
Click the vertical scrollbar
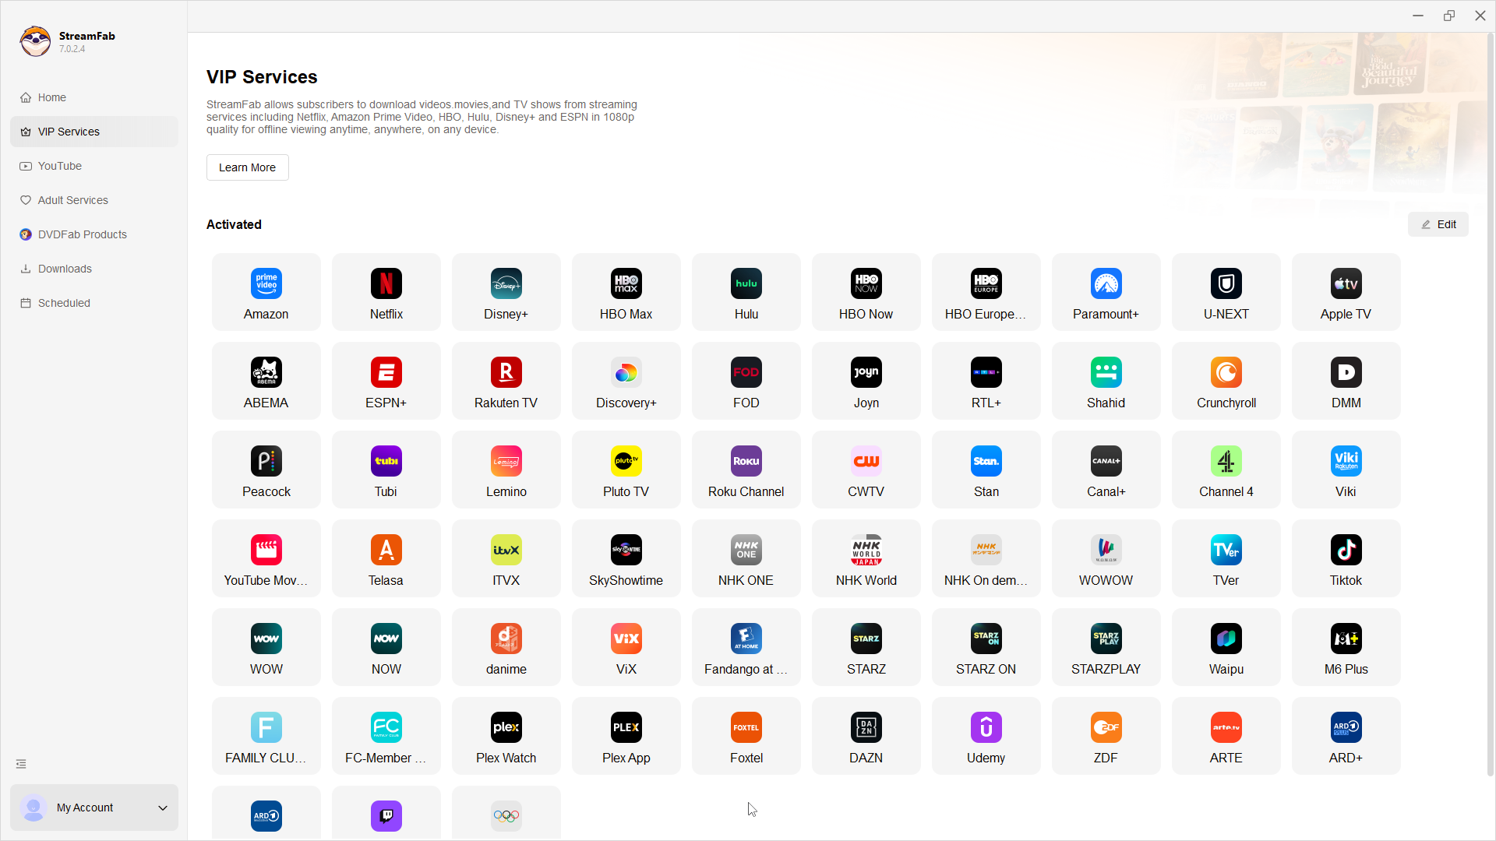[x=1491, y=405]
